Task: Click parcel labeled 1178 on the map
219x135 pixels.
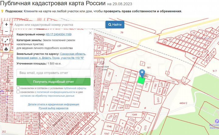Action: [x=136, y=98]
